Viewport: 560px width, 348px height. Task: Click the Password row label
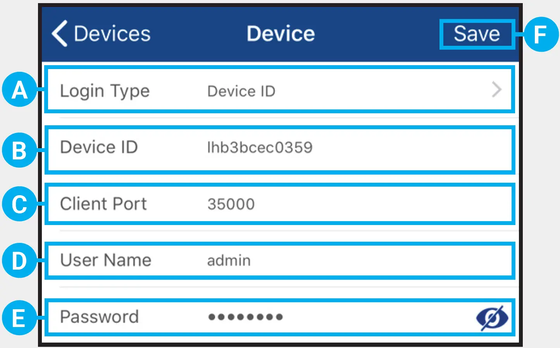[99, 317]
